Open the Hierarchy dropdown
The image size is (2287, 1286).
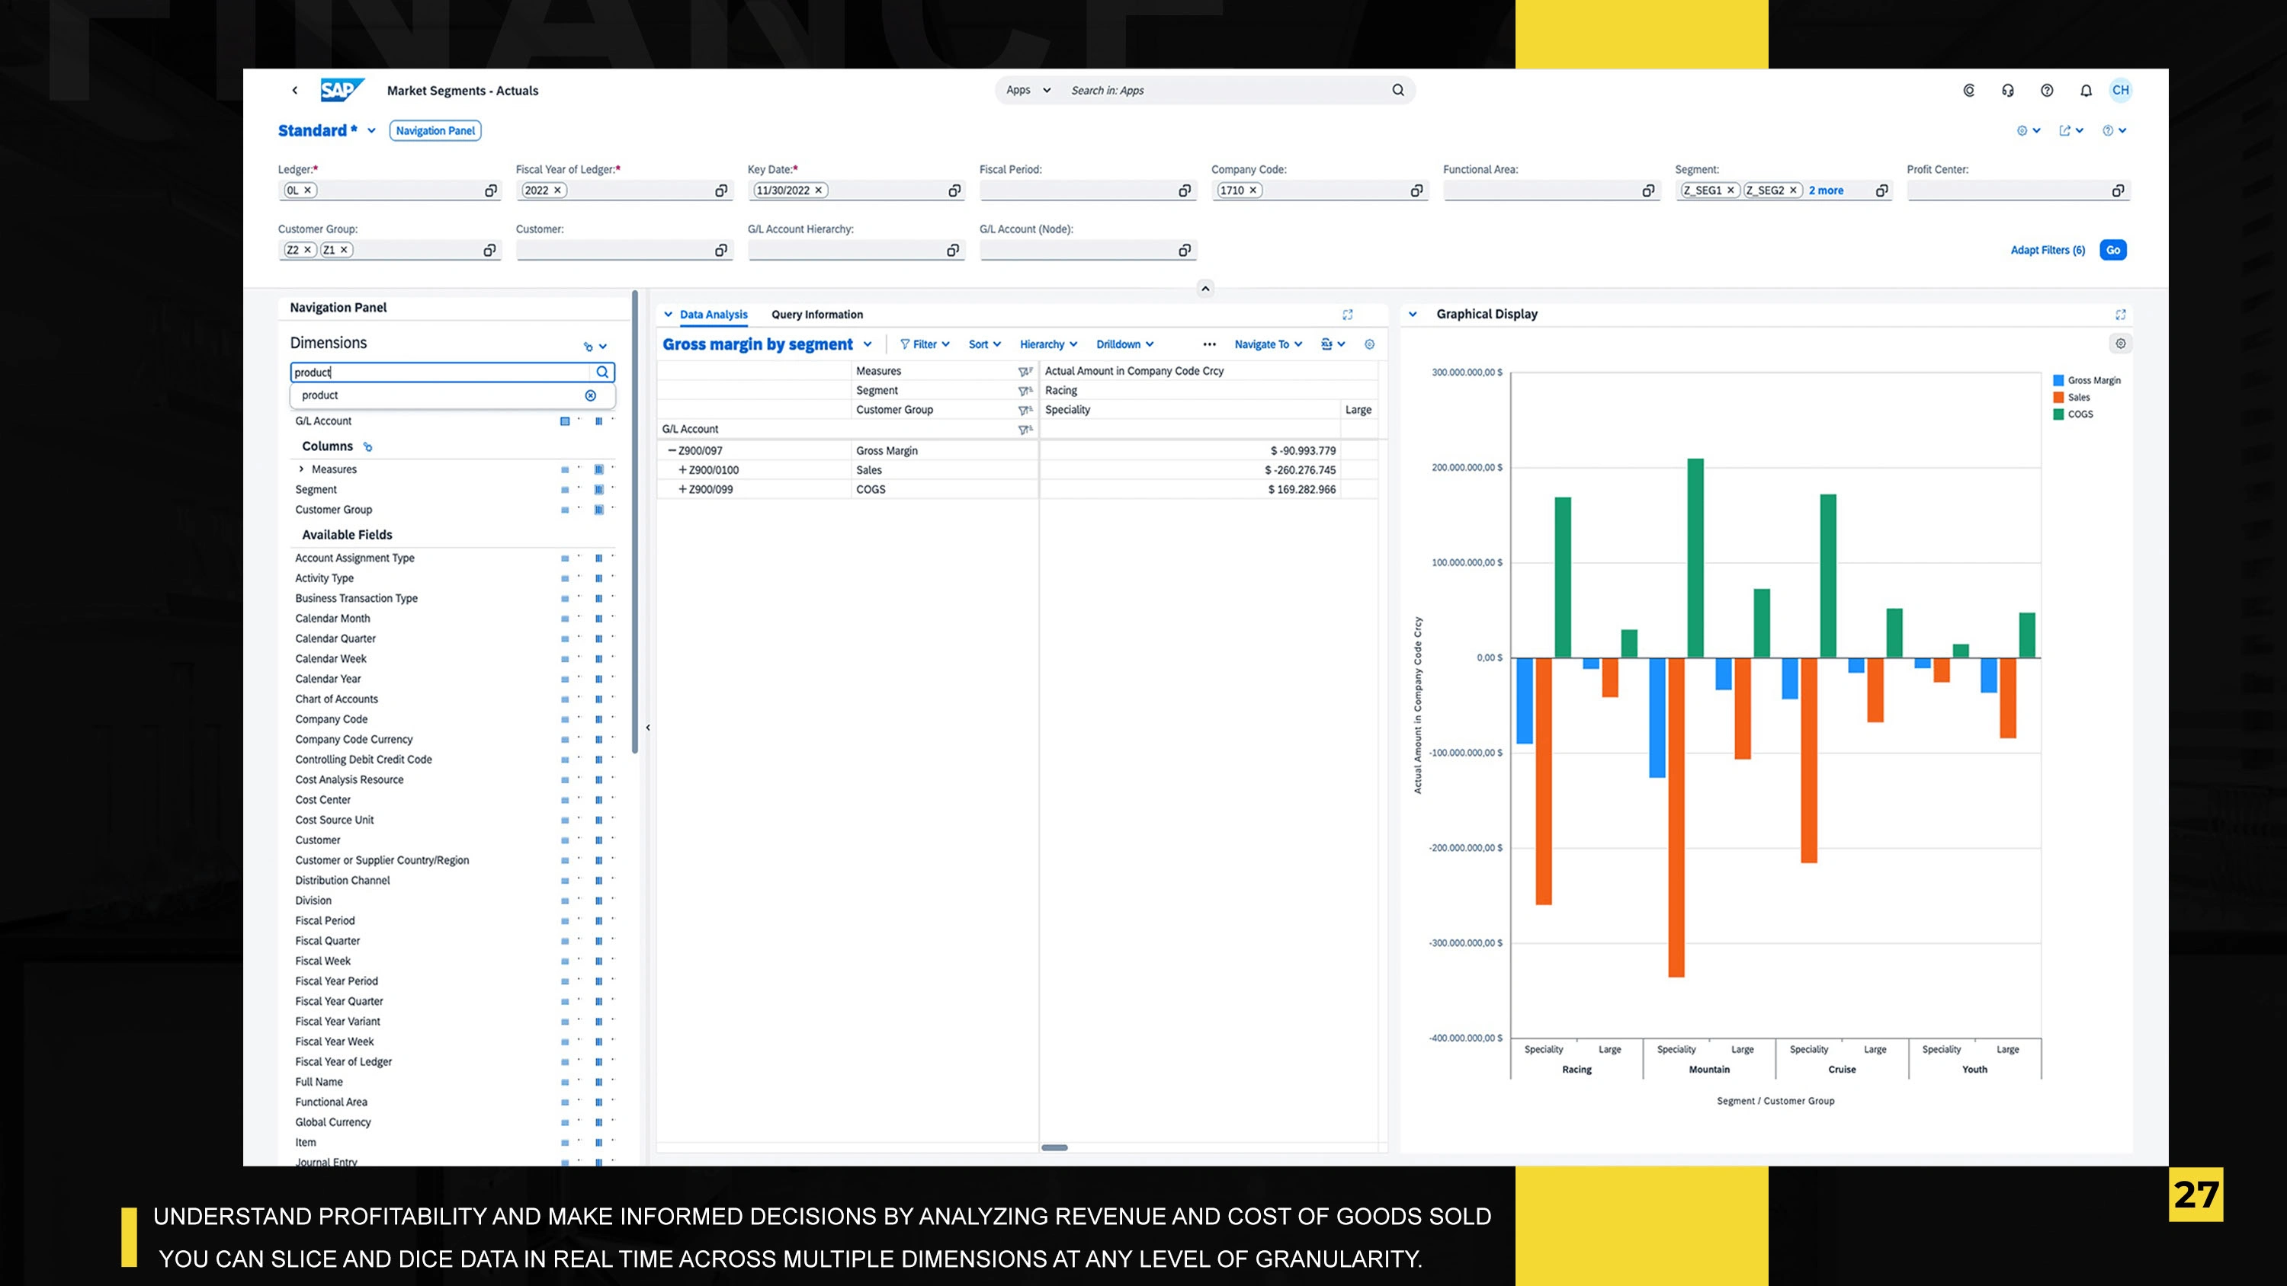point(1047,344)
